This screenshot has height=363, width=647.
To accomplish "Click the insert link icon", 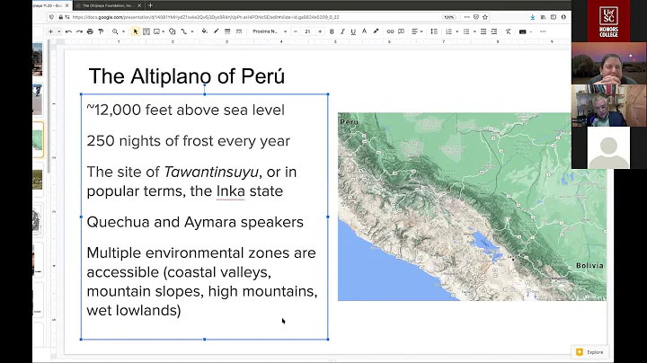I will pyautogui.click(x=390, y=31).
